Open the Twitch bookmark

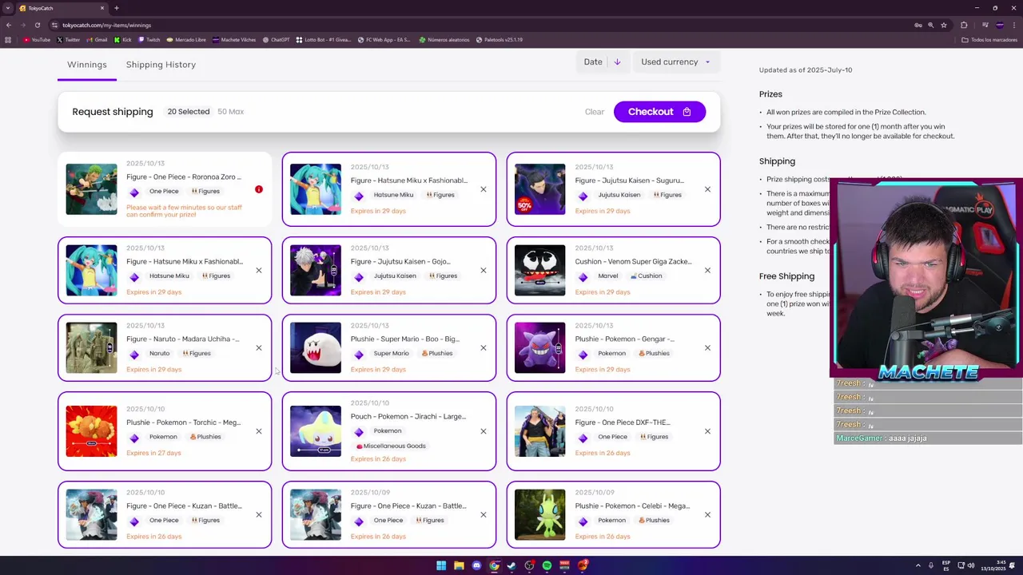coord(149,40)
